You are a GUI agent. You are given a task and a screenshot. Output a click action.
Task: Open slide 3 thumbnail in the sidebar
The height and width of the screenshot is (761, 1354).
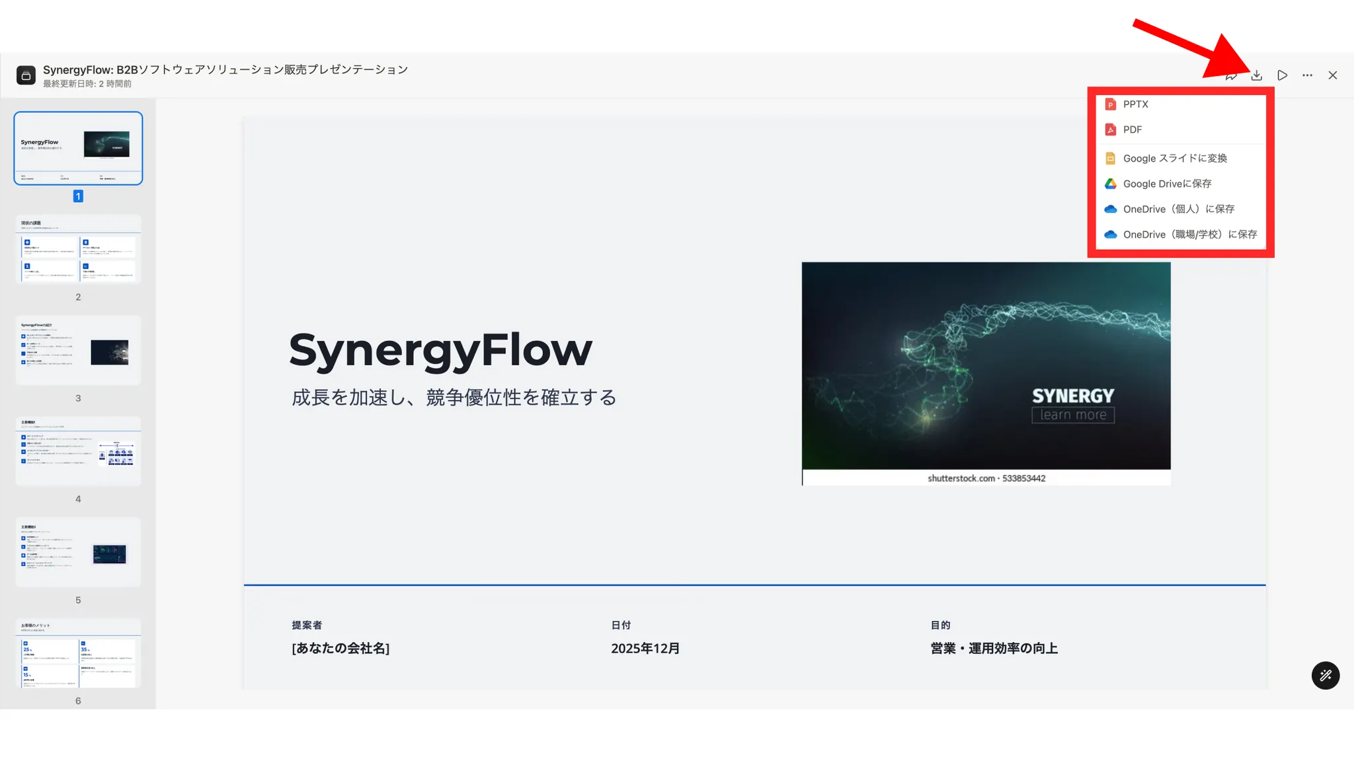pos(78,350)
